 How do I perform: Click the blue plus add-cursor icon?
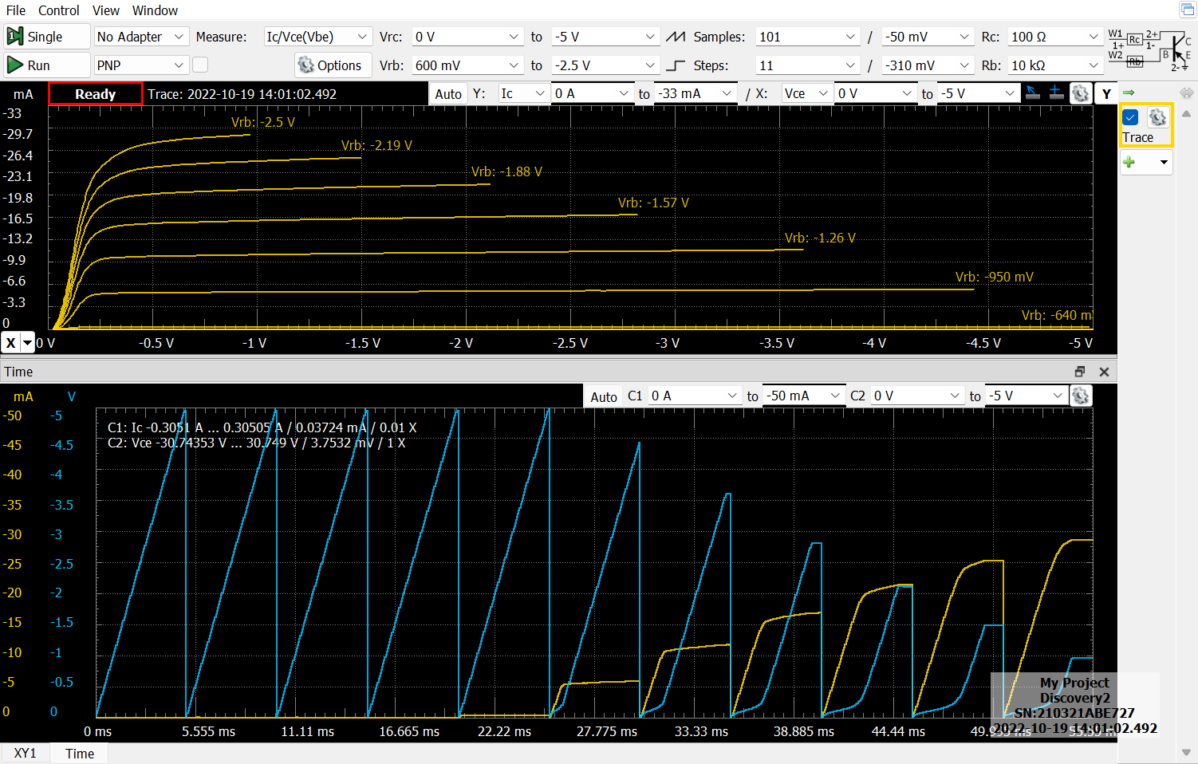click(1056, 93)
